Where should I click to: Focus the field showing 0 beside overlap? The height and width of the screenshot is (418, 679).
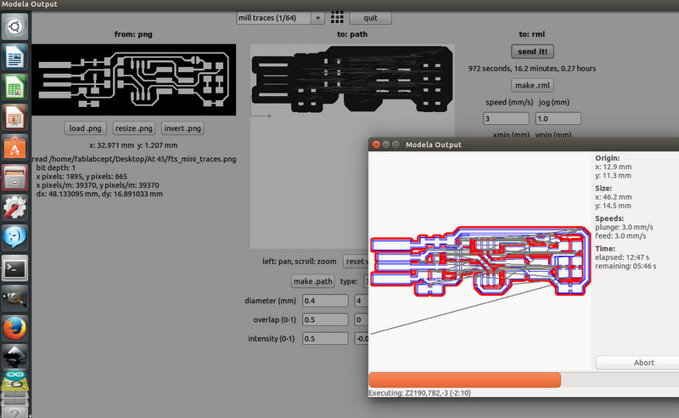click(362, 319)
